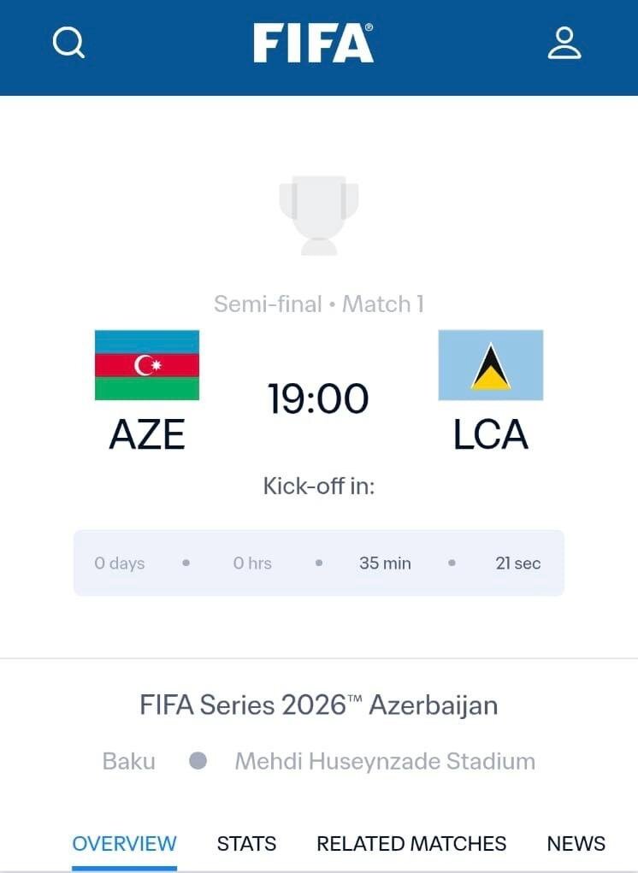Click the Mehdi Huseynzade Stadium text

click(x=385, y=761)
